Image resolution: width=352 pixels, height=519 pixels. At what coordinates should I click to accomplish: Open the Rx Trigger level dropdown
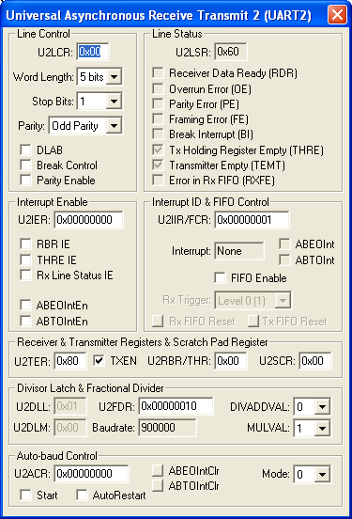(253, 300)
